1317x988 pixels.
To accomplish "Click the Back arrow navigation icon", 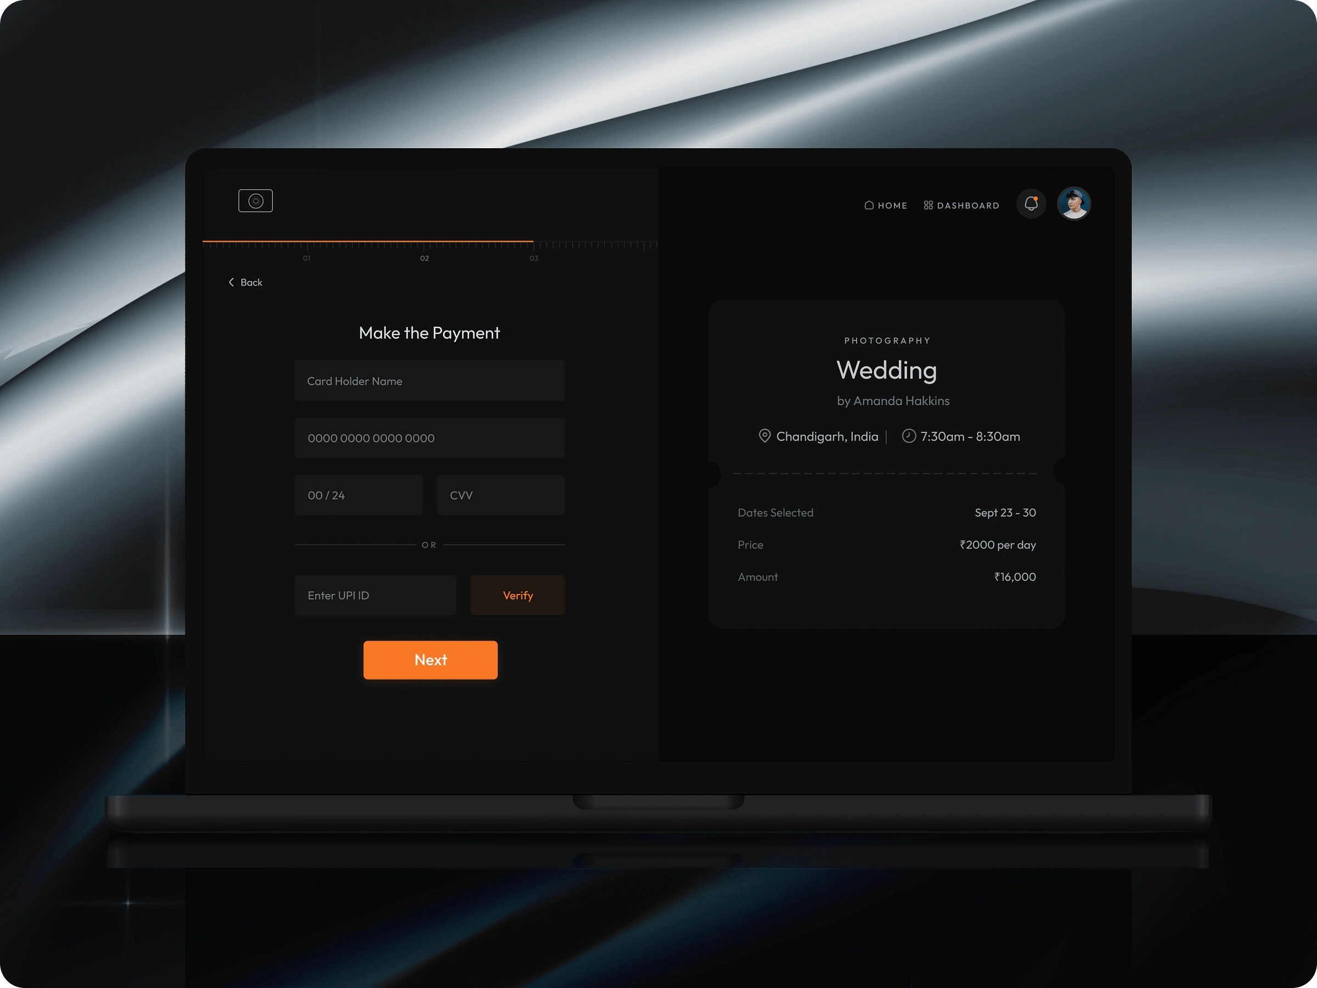I will pos(230,281).
